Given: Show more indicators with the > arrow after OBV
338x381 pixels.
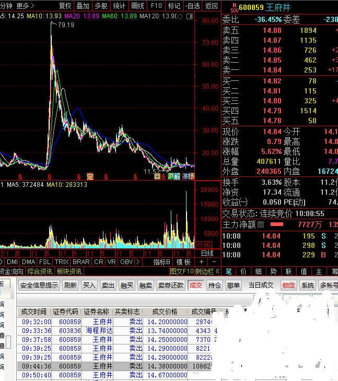Looking at the screenshot, I should pyautogui.click(x=138, y=262).
